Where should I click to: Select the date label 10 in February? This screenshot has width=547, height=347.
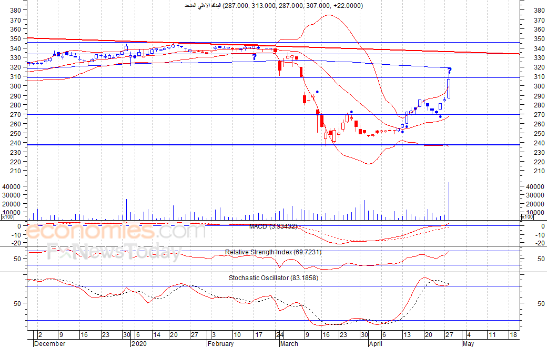[237, 335]
